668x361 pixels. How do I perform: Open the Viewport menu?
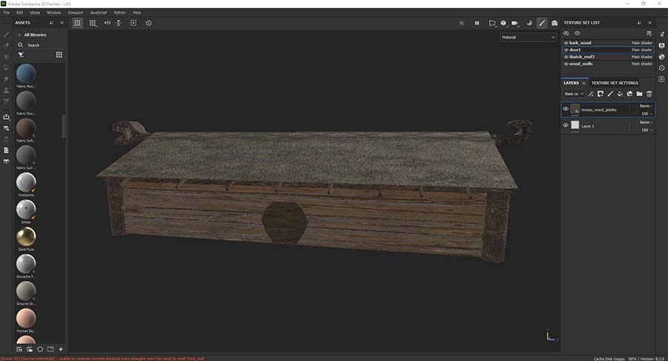[75, 13]
